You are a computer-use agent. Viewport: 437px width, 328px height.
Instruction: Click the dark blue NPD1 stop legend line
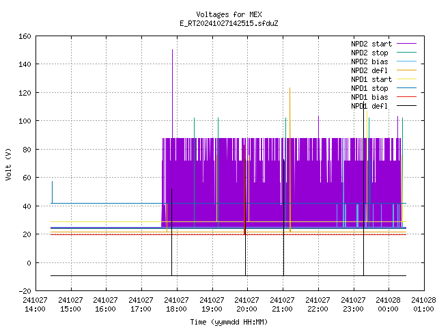406,88
